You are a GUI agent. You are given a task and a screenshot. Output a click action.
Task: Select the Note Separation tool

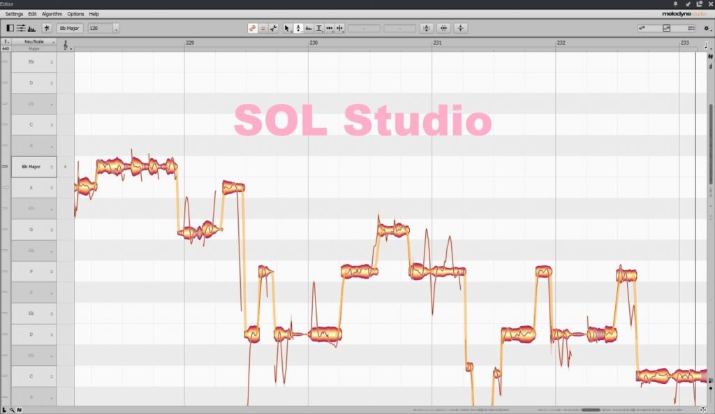tap(341, 28)
